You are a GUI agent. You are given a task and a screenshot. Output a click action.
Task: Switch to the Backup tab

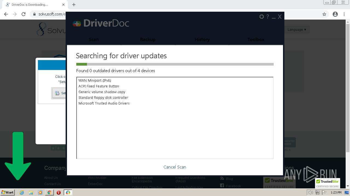point(148,39)
